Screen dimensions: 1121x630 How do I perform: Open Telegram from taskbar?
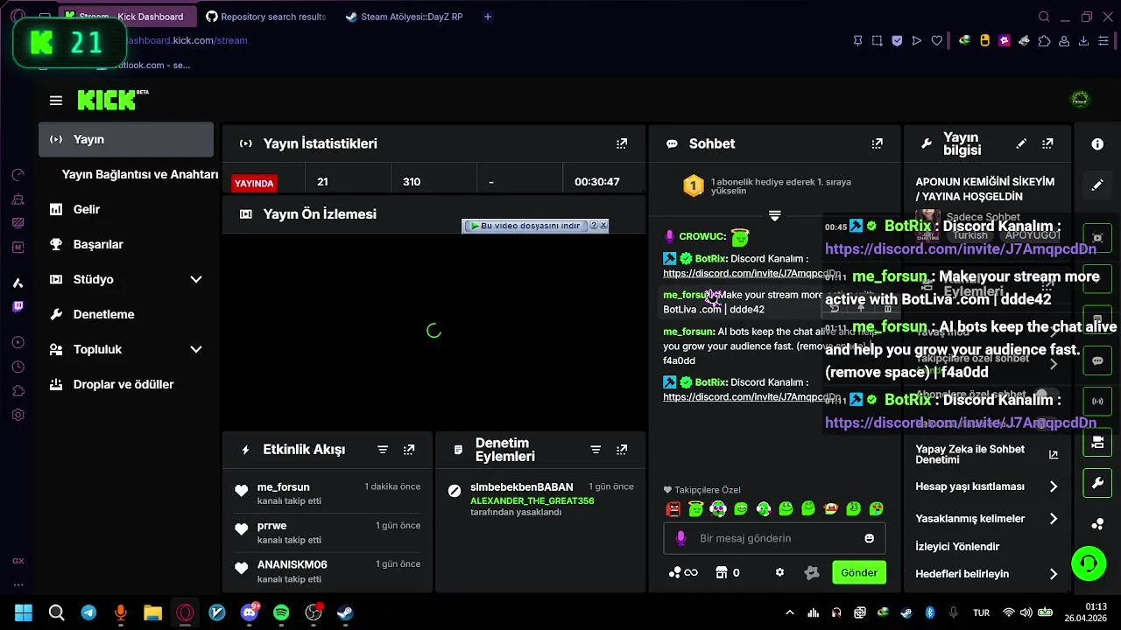tap(88, 612)
